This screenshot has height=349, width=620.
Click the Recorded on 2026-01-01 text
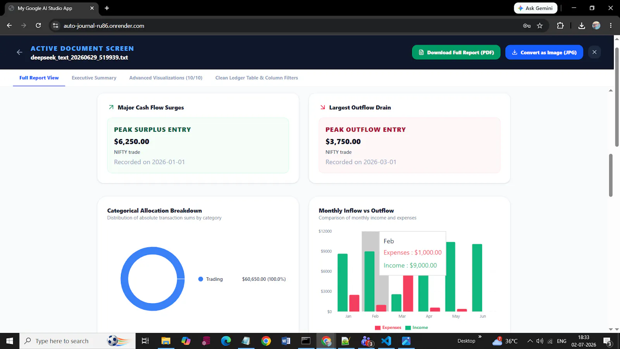tap(149, 162)
